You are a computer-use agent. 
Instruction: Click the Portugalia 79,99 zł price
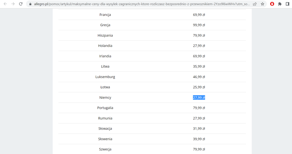coord(199,108)
